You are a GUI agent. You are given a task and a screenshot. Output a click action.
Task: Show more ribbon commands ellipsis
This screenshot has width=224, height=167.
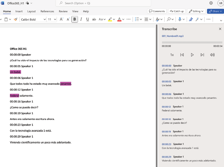208,19
